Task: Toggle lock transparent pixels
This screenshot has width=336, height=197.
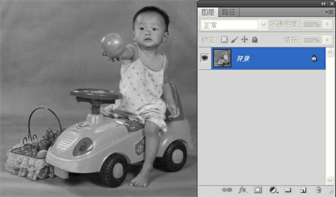Action: pyautogui.click(x=224, y=39)
